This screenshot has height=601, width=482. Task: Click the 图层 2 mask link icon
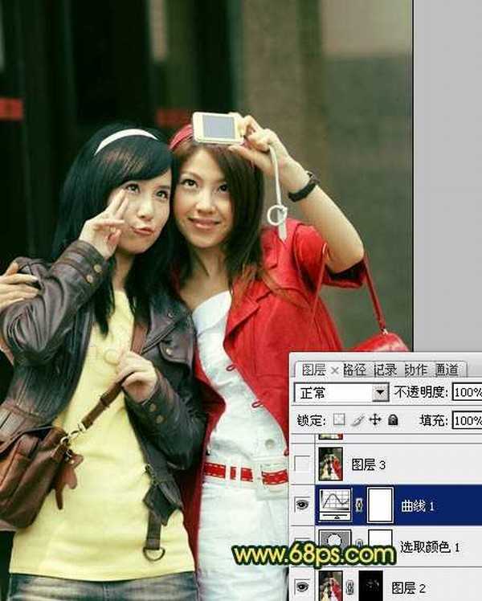pyautogui.click(x=349, y=586)
